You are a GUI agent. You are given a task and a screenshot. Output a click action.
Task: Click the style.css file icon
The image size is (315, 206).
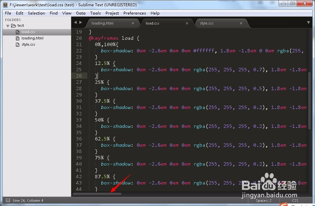18,44
